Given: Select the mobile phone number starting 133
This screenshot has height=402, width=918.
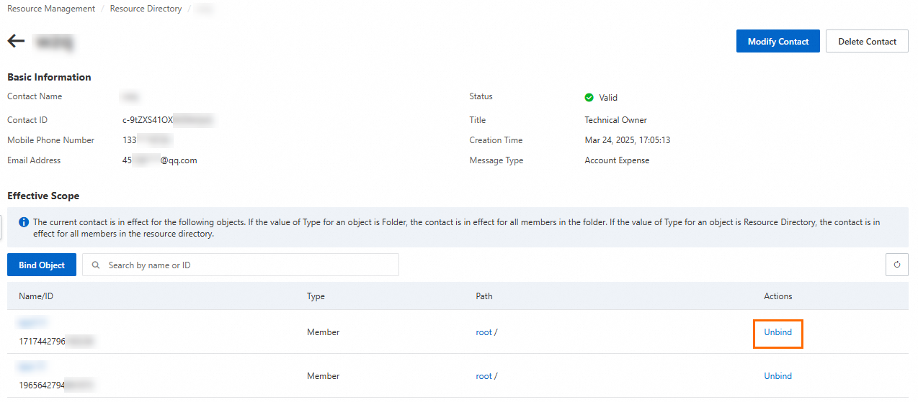Looking at the screenshot, I should (147, 140).
